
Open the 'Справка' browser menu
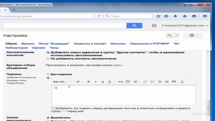(x=45, y=5)
